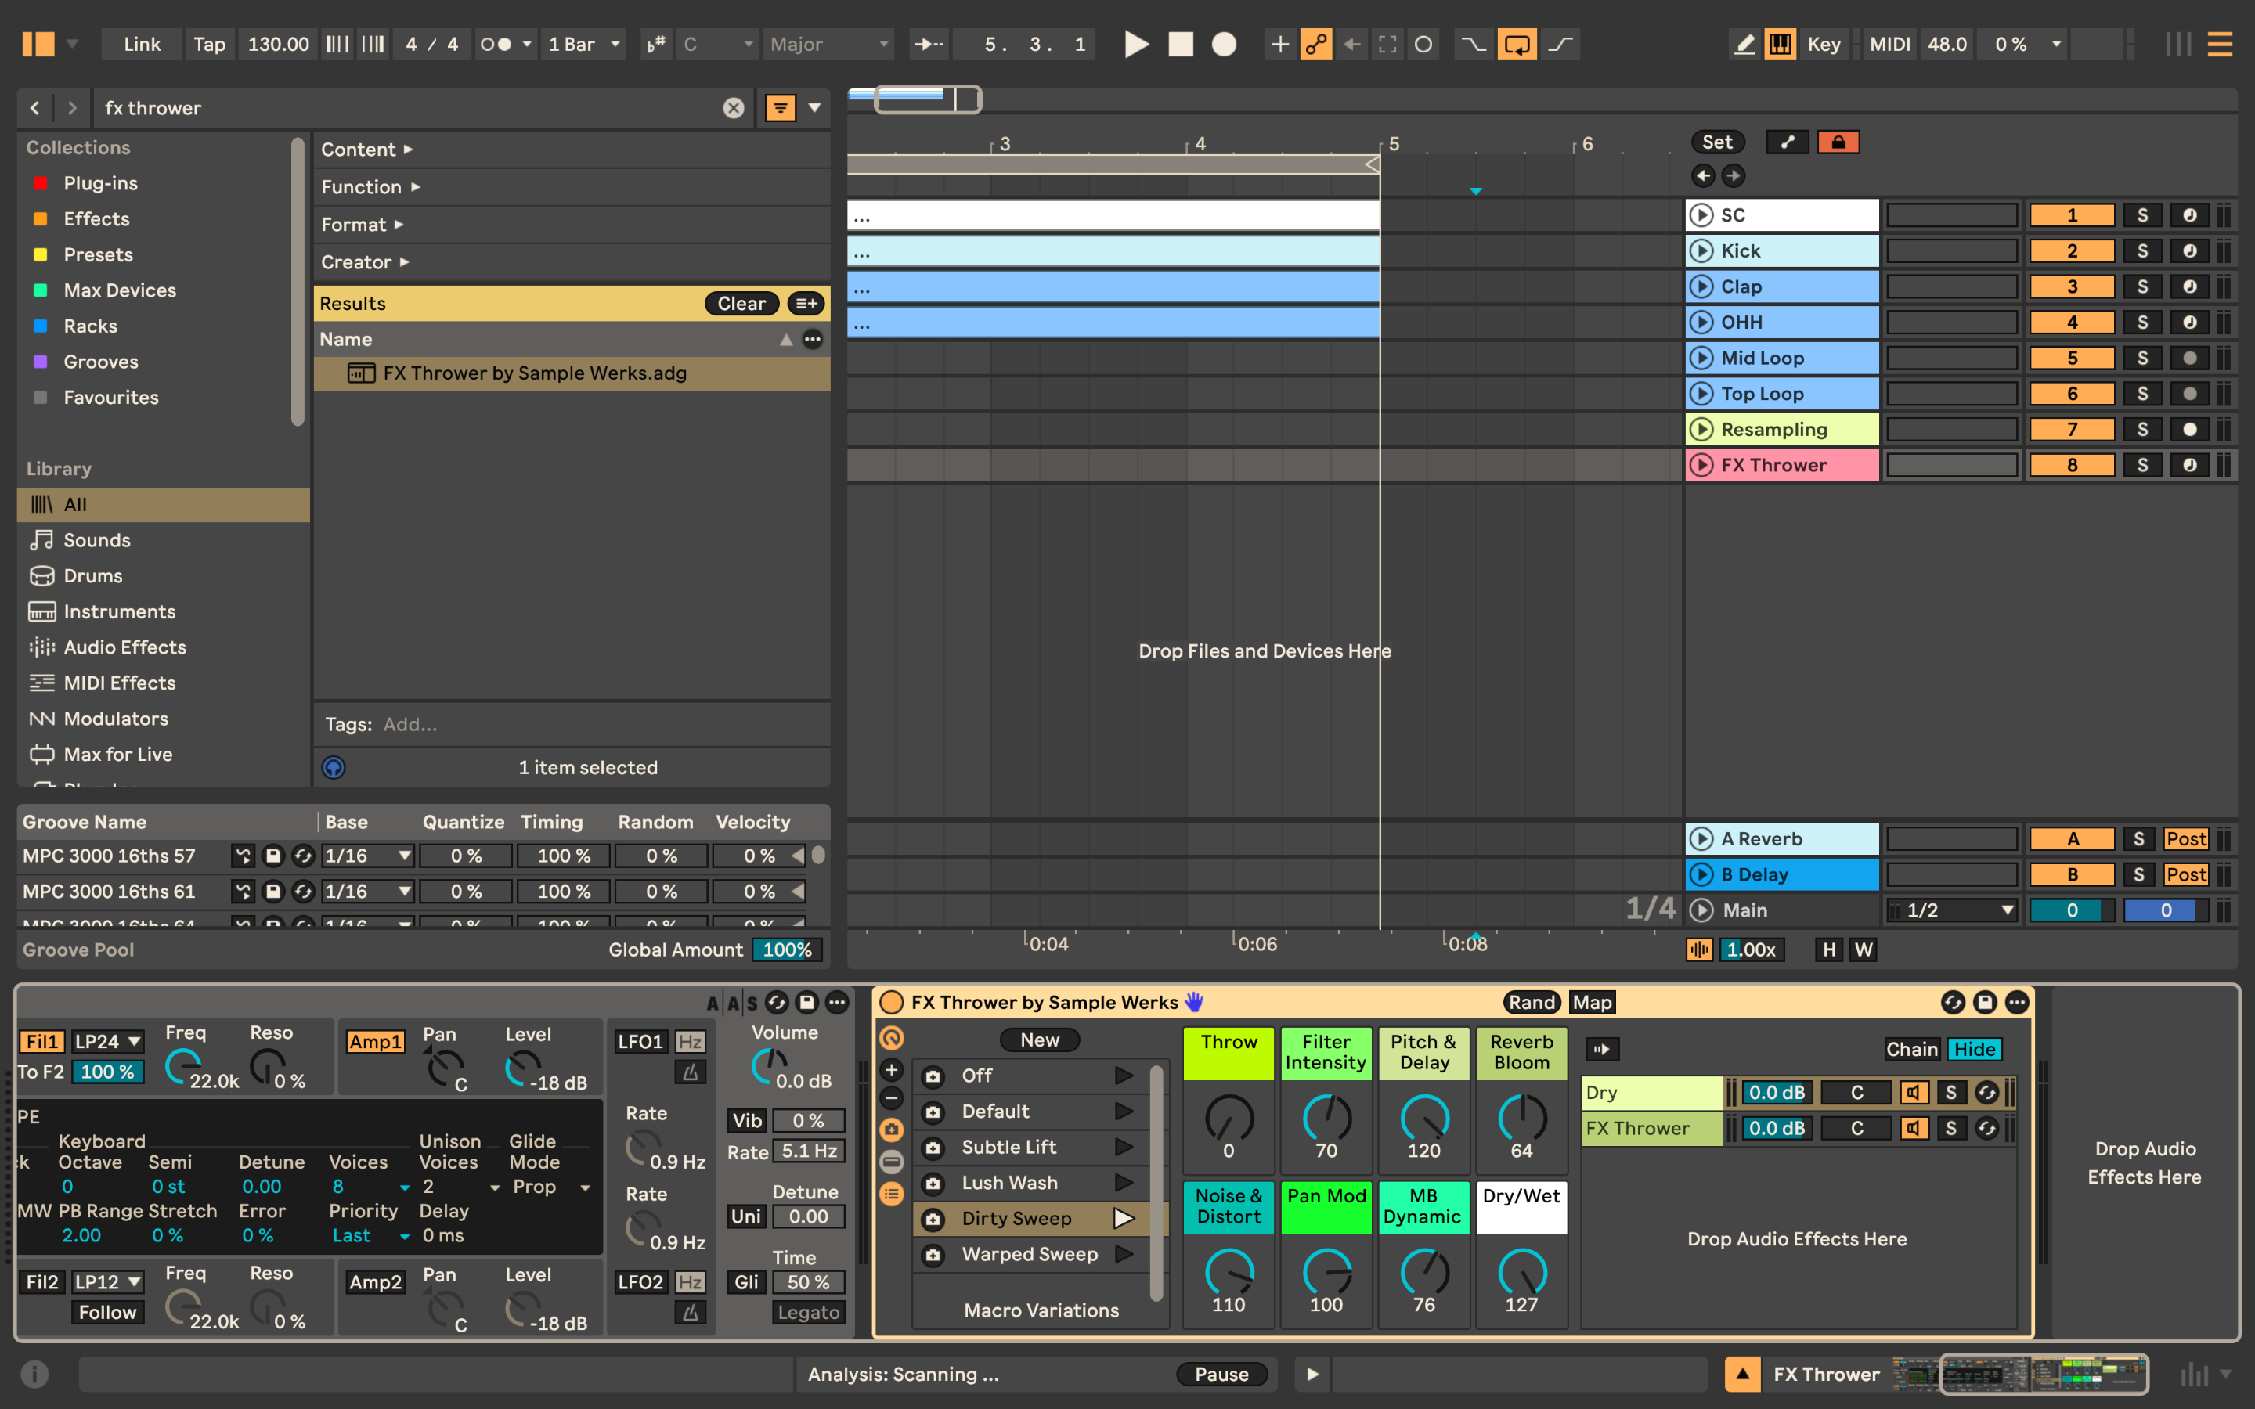Viewport: 2255px width, 1409px height.
Task: Click the transport Play button
Action: [x=1135, y=44]
